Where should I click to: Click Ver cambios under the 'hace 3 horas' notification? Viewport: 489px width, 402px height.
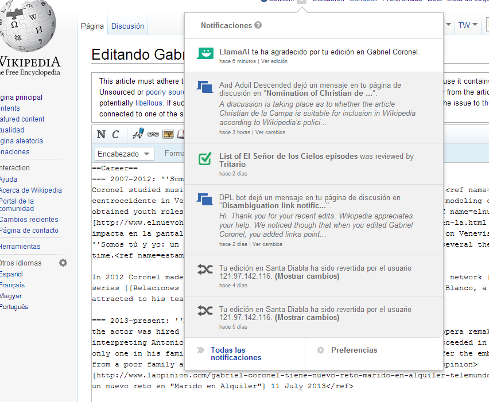pyautogui.click(x=270, y=132)
